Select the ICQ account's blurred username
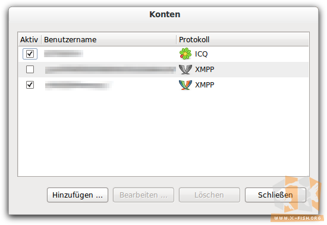 64,54
